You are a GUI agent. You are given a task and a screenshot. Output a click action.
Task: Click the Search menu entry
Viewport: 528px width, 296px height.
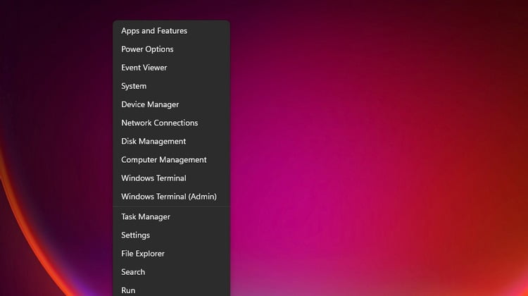pos(171,272)
